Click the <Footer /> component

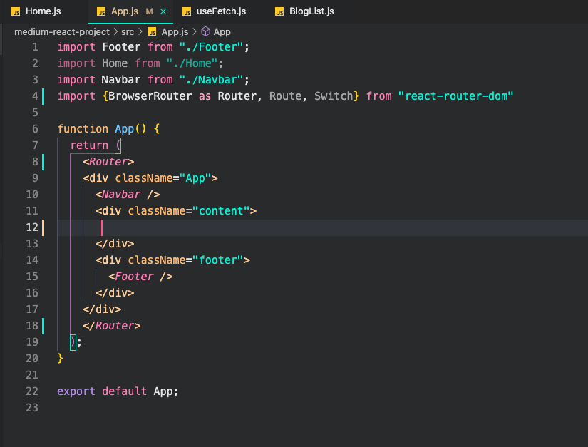(x=140, y=277)
